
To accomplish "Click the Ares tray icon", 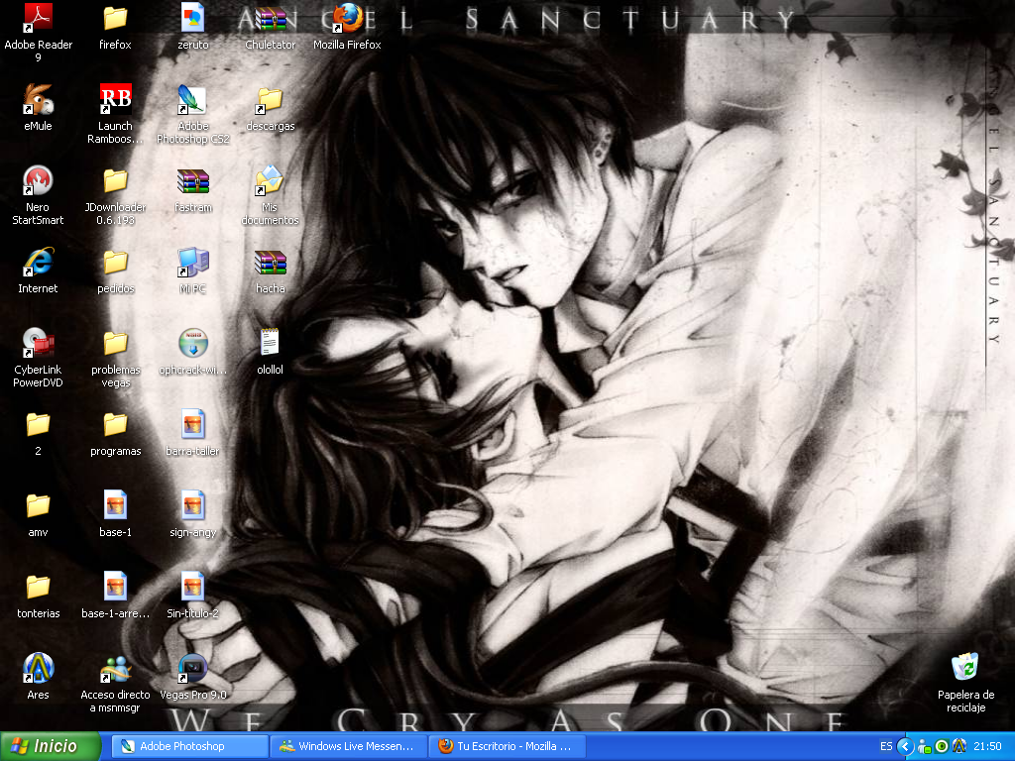I will click(959, 747).
